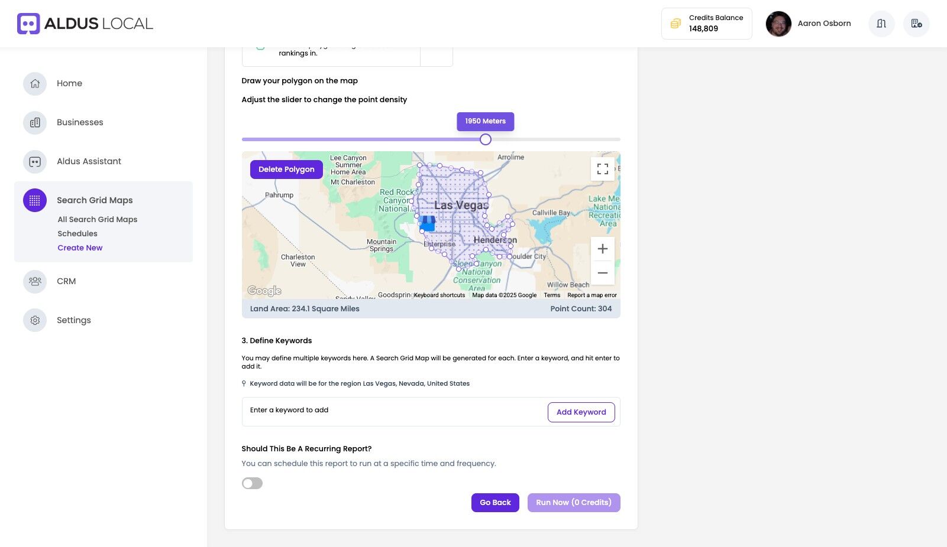Click the Home sidebar icon
947x547 pixels.
point(35,83)
